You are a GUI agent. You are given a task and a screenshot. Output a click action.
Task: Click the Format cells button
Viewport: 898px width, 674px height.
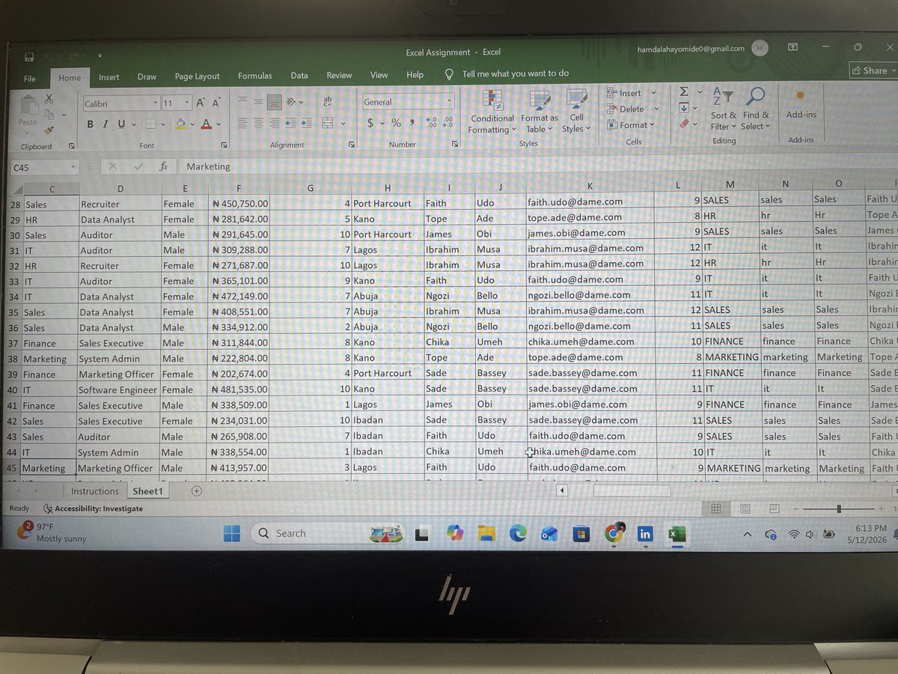(x=631, y=125)
